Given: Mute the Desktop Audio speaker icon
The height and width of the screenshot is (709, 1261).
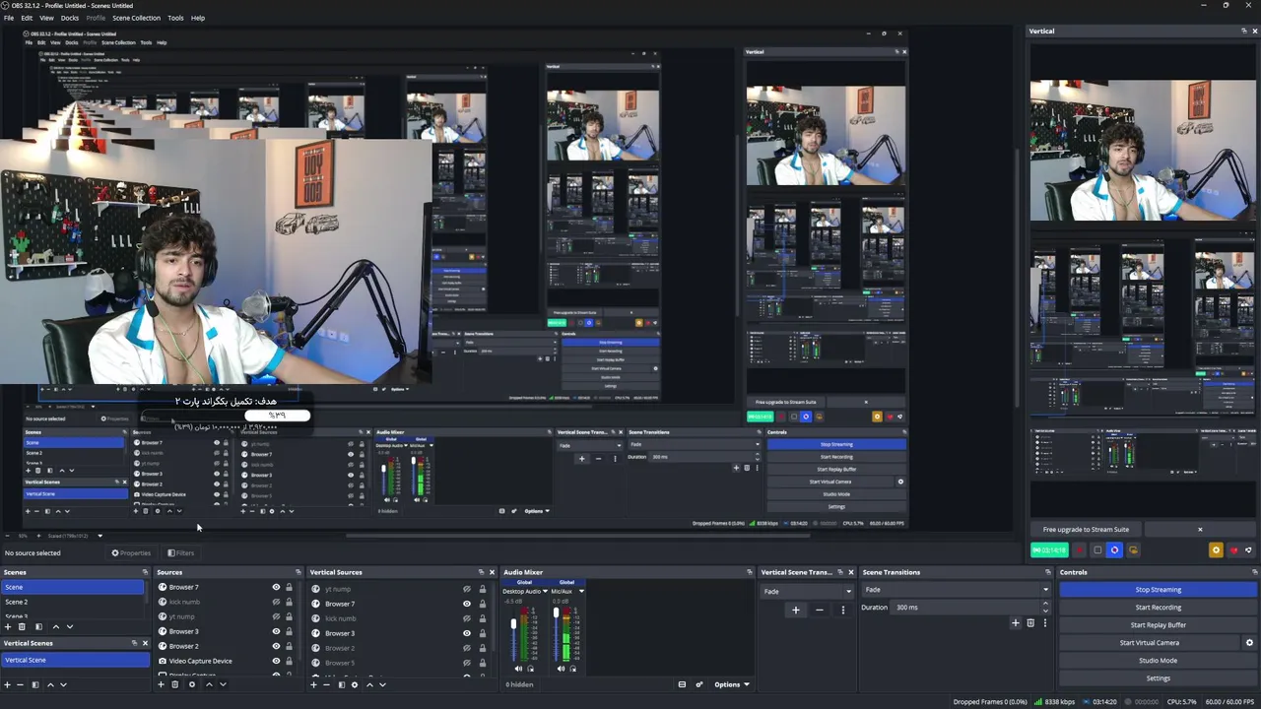Looking at the screenshot, I should [x=518, y=669].
